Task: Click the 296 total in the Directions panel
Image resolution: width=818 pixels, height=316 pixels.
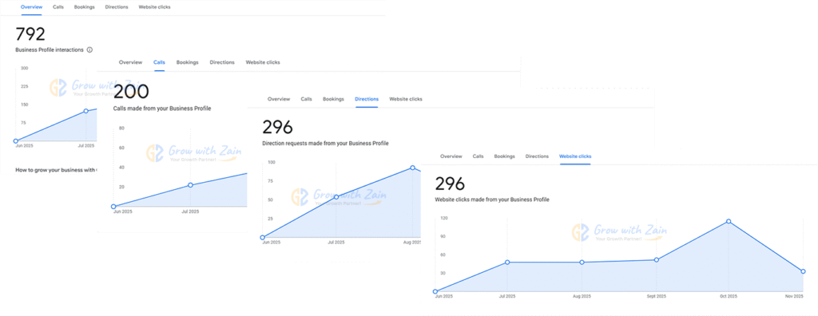Action: coord(277,127)
